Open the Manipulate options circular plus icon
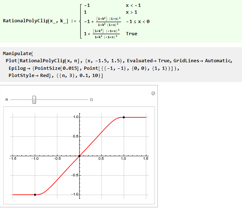This screenshot has height=208, width=242. (x=153, y=93)
